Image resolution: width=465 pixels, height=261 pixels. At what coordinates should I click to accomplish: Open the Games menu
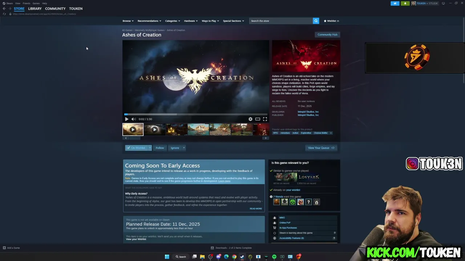click(x=36, y=3)
